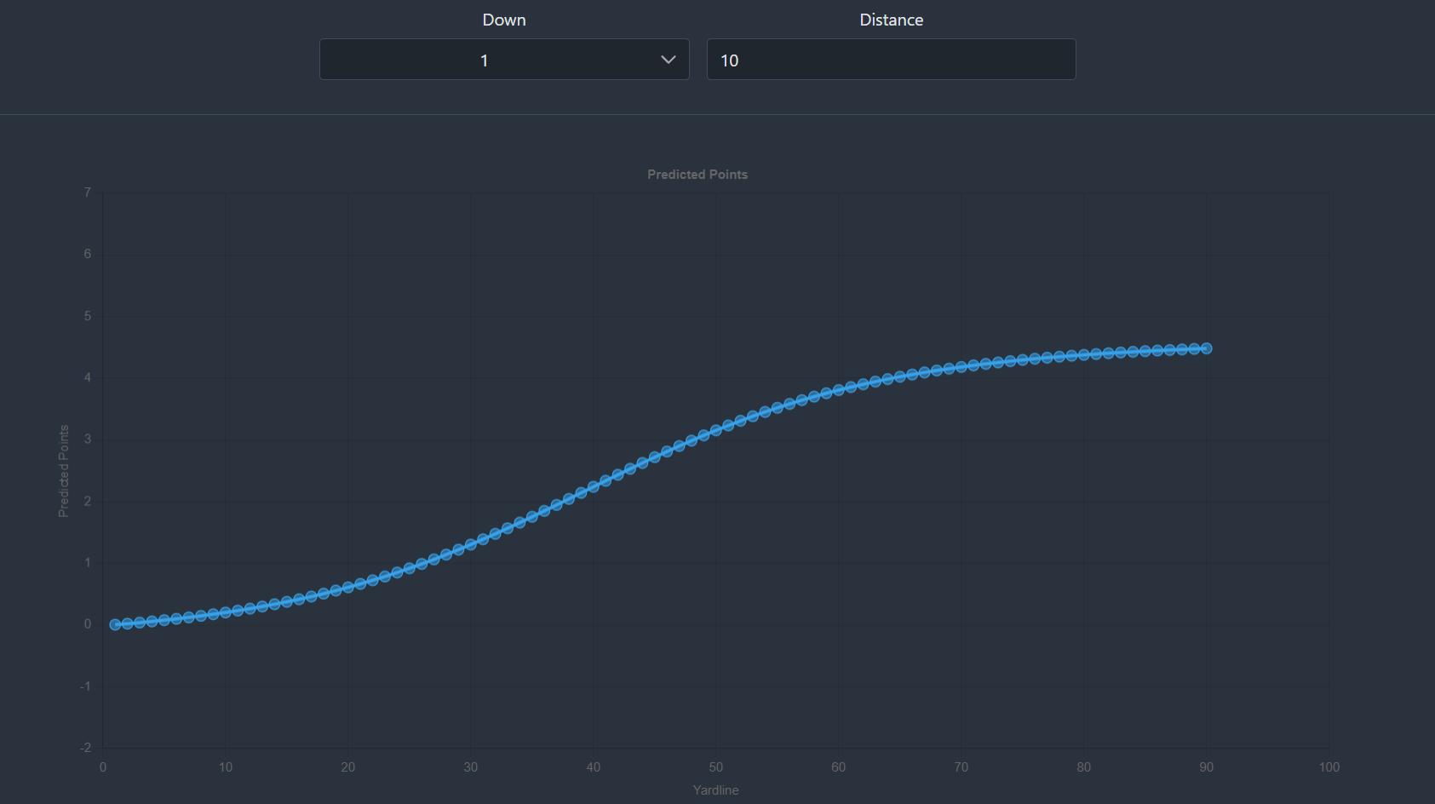Screen dimensions: 1435x804
Task: Click the x-axis tick labeled 100
Action: click(1329, 767)
